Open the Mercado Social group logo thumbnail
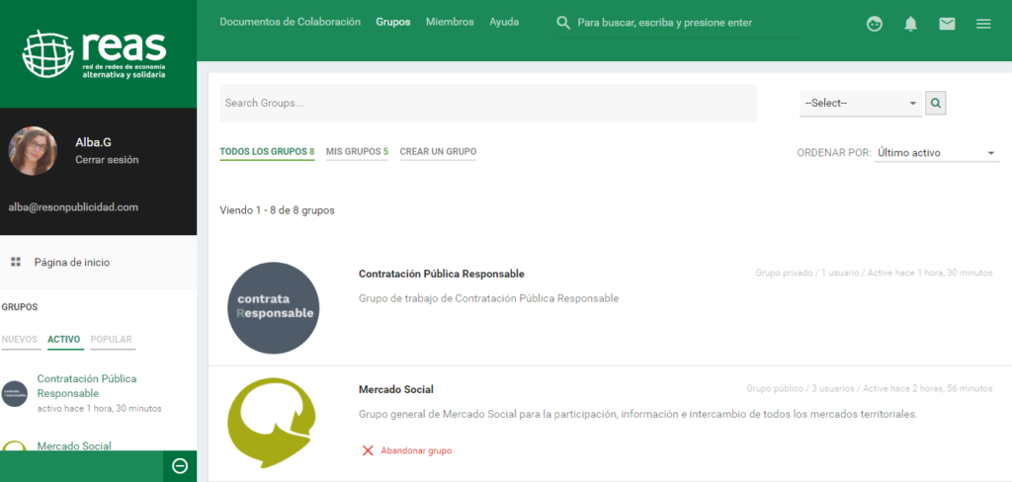Viewport: 1012px width, 482px height. [272, 424]
